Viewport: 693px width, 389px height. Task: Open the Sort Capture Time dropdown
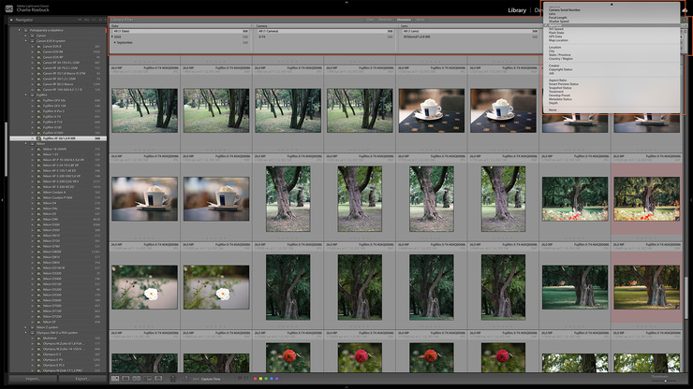(x=211, y=379)
